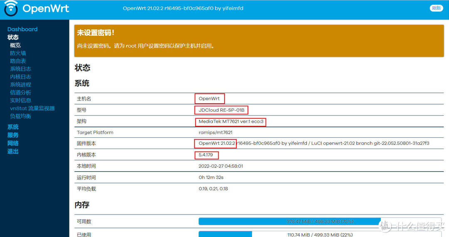View the 内核日志 page

tap(20, 77)
